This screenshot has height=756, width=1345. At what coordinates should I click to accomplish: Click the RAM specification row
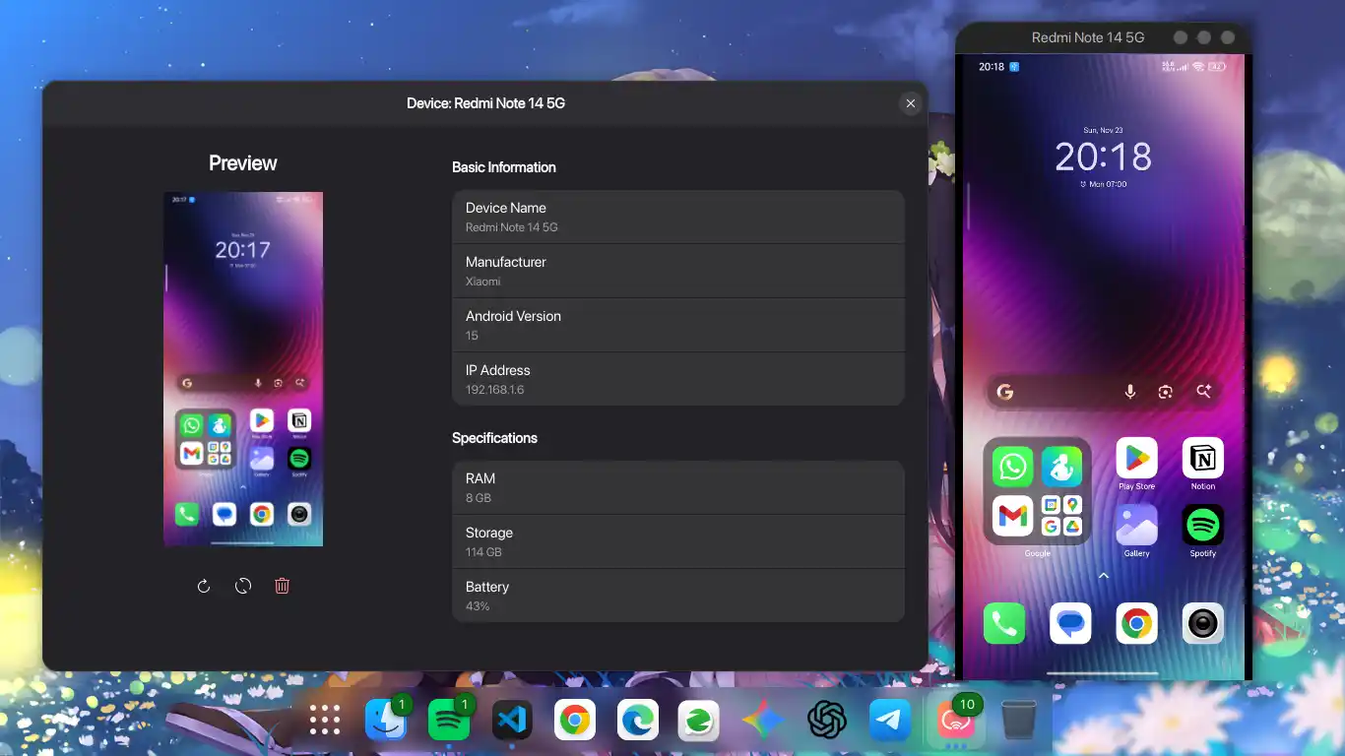[x=677, y=487]
